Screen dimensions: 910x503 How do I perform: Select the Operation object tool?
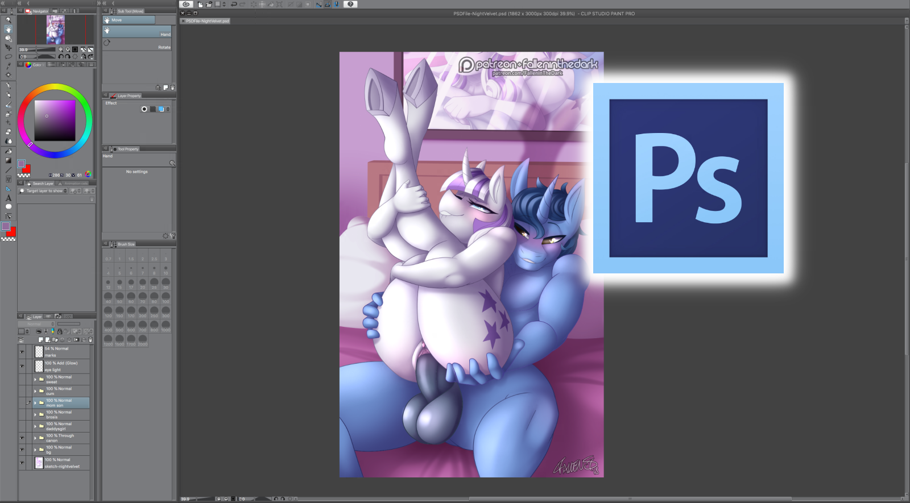point(8,38)
